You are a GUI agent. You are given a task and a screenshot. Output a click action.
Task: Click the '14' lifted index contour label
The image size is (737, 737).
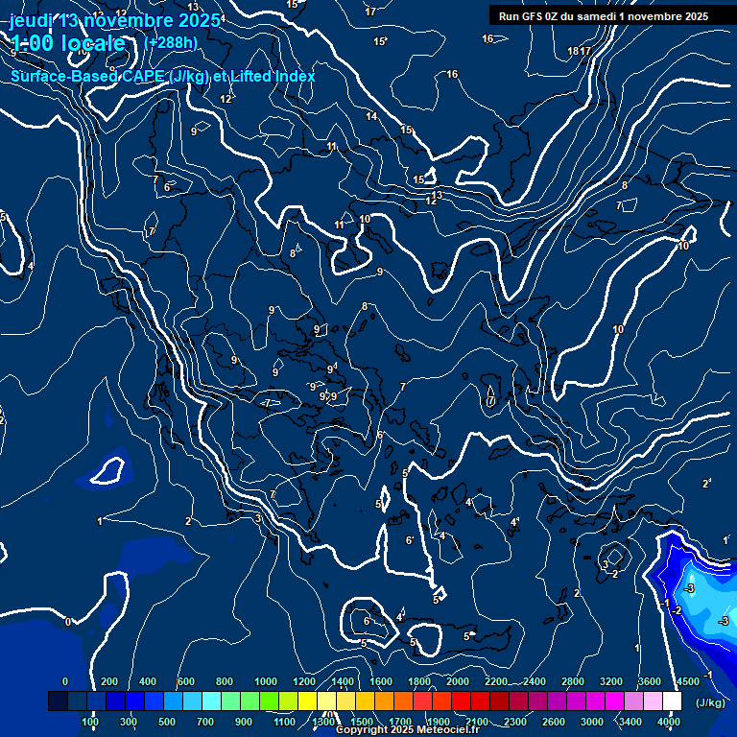click(371, 115)
